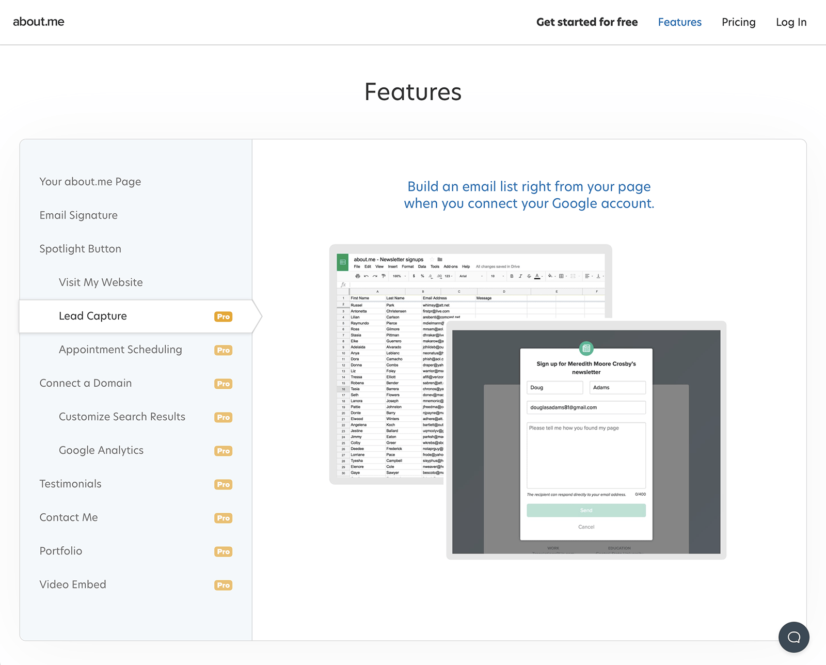Click Get started for free
Image resolution: width=826 pixels, height=665 pixels.
click(x=587, y=22)
